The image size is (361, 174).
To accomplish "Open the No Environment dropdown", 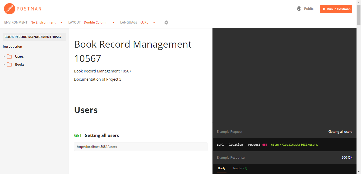I will coord(46,22).
